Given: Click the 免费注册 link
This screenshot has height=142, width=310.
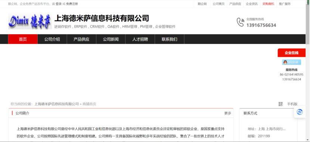Looking at the screenshot, I should point(72,4).
